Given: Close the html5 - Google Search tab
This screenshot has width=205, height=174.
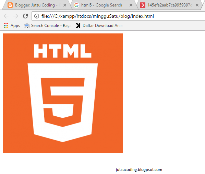Looking at the screenshot, I should pos(131,5).
